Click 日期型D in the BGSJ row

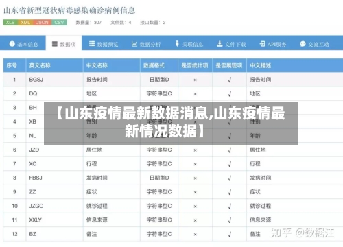tap(159, 80)
